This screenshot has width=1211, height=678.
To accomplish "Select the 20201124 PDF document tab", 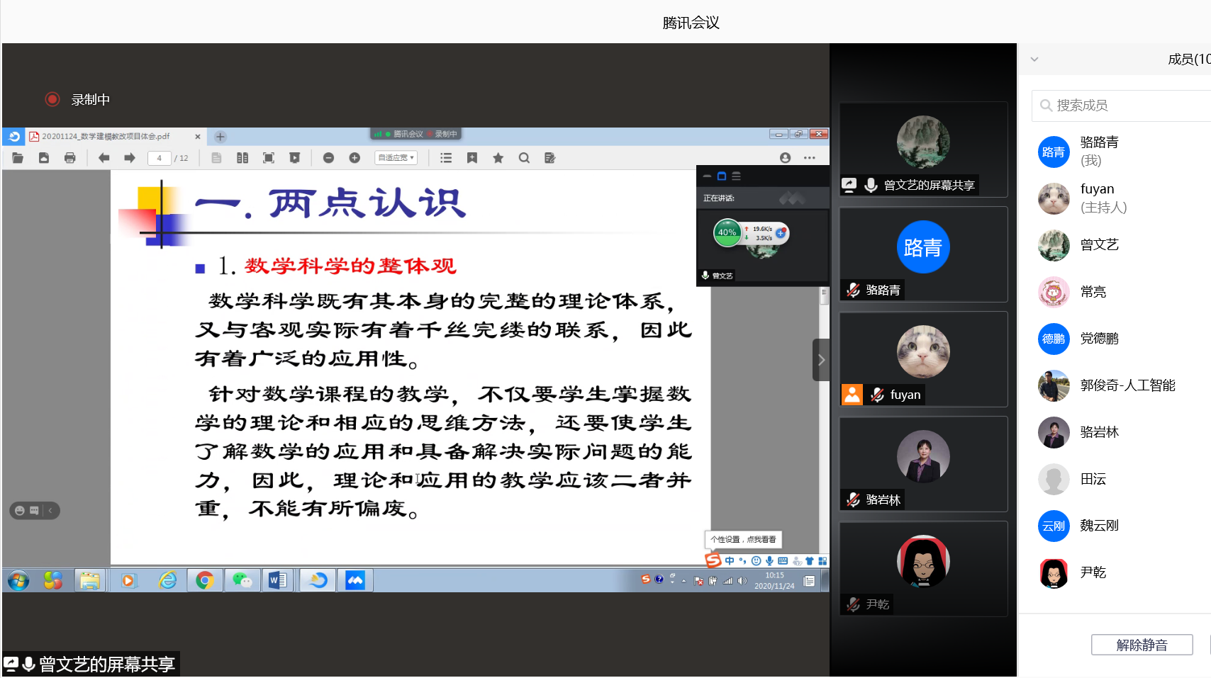I will (106, 137).
